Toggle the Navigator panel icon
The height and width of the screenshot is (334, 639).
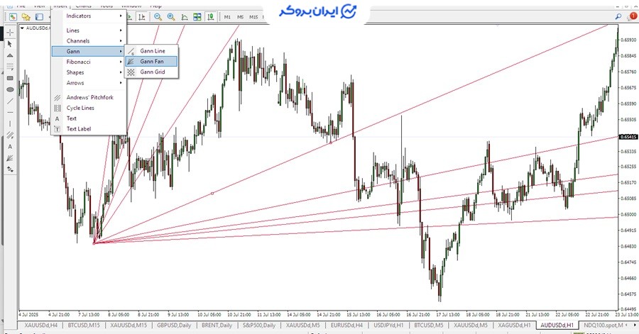pyautogui.click(x=39, y=17)
